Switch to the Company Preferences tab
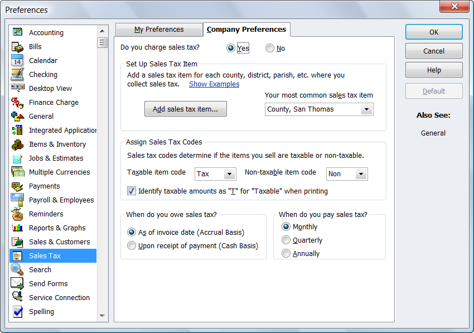474x333 pixels. coord(246,30)
